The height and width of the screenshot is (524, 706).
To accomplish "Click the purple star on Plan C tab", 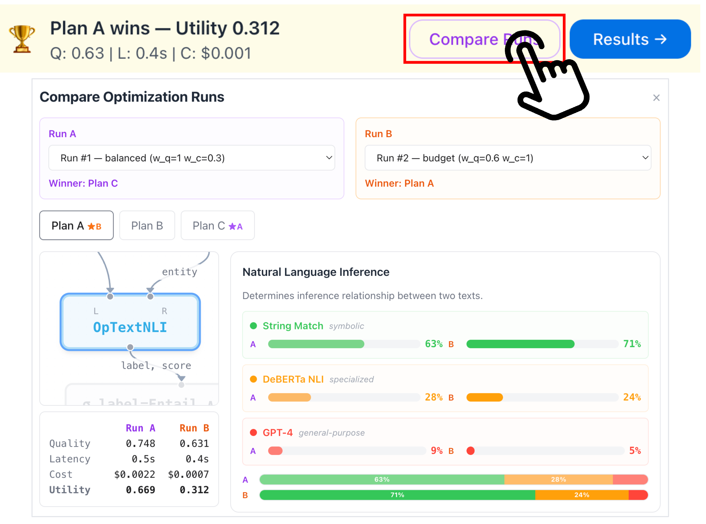I will 232,227.
